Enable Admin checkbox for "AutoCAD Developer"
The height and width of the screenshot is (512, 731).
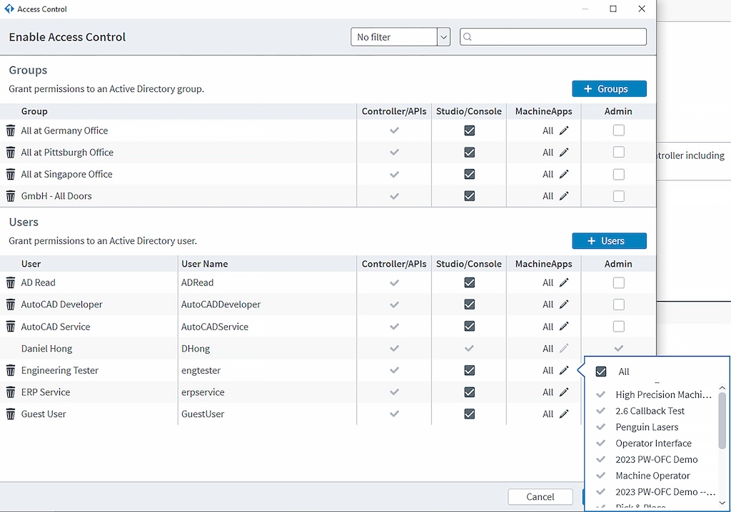click(618, 304)
